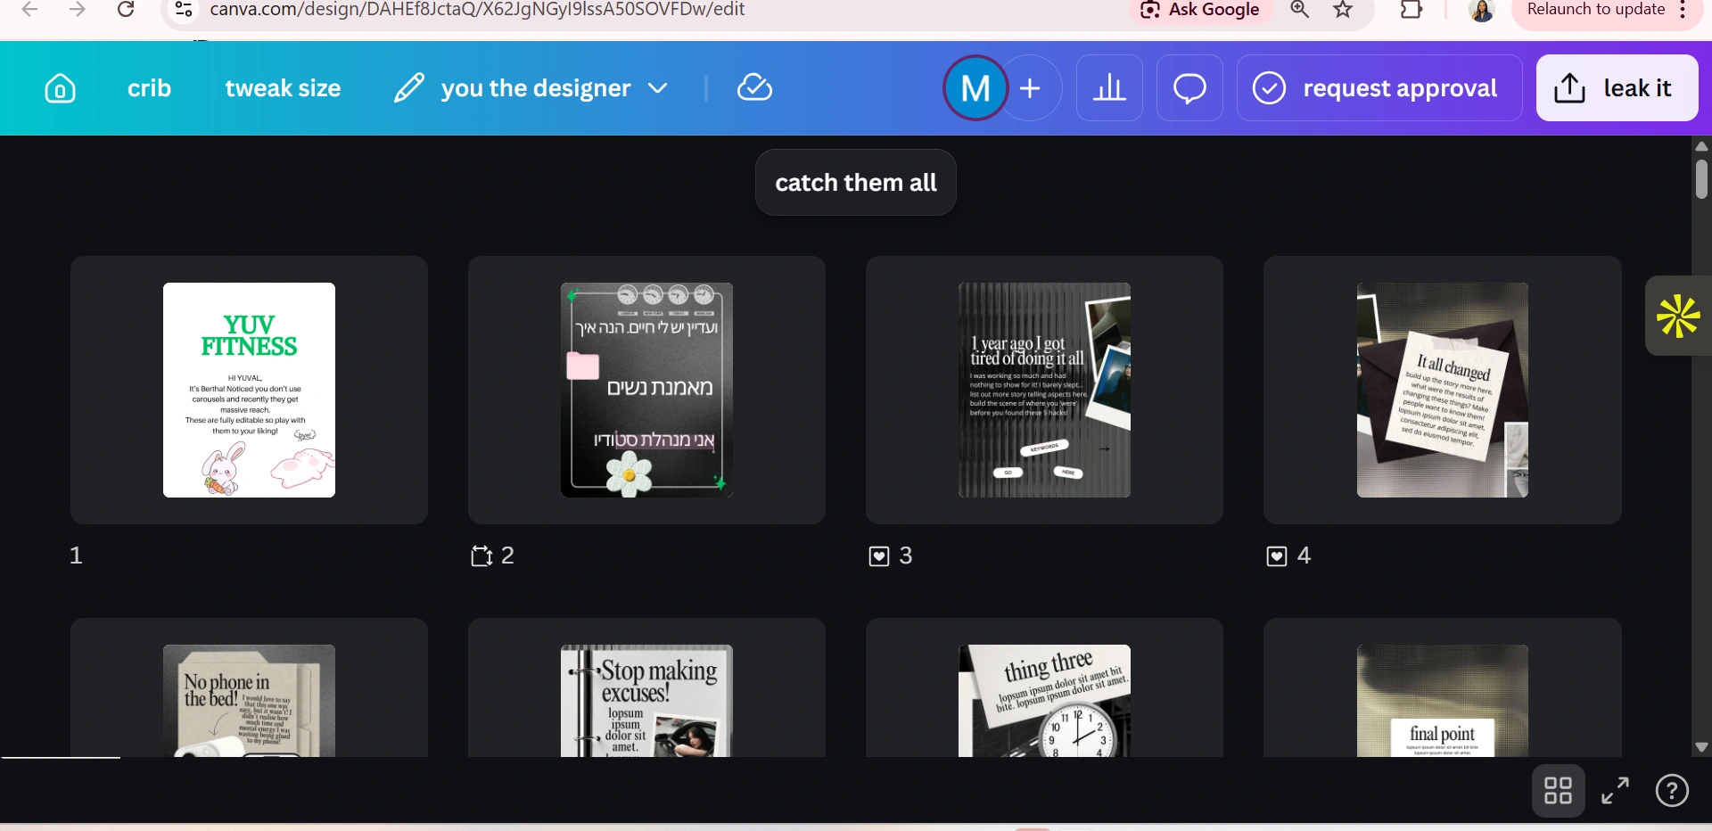Expand the you the designer dropdown
The image size is (1712, 831).
[x=554, y=88]
